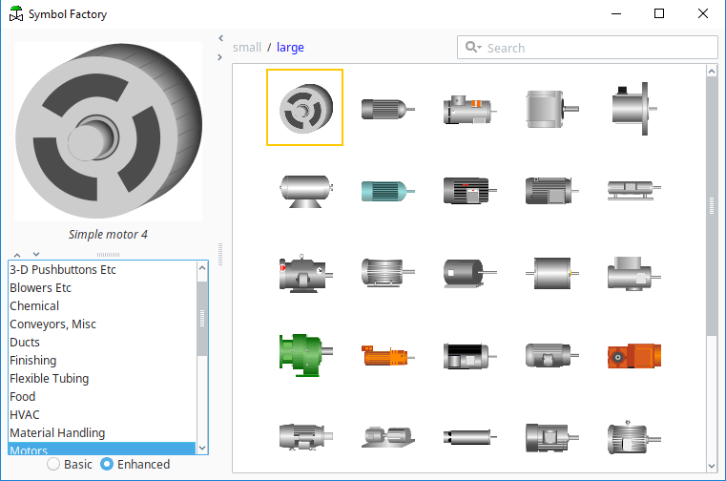Select the Ducts category
Viewport: 726px width, 481px height.
102,342
